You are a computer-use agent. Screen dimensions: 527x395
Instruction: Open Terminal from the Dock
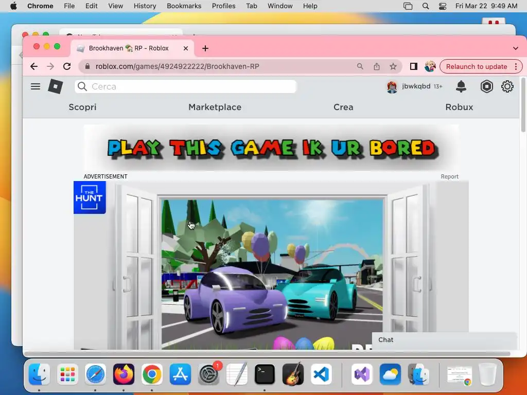265,374
